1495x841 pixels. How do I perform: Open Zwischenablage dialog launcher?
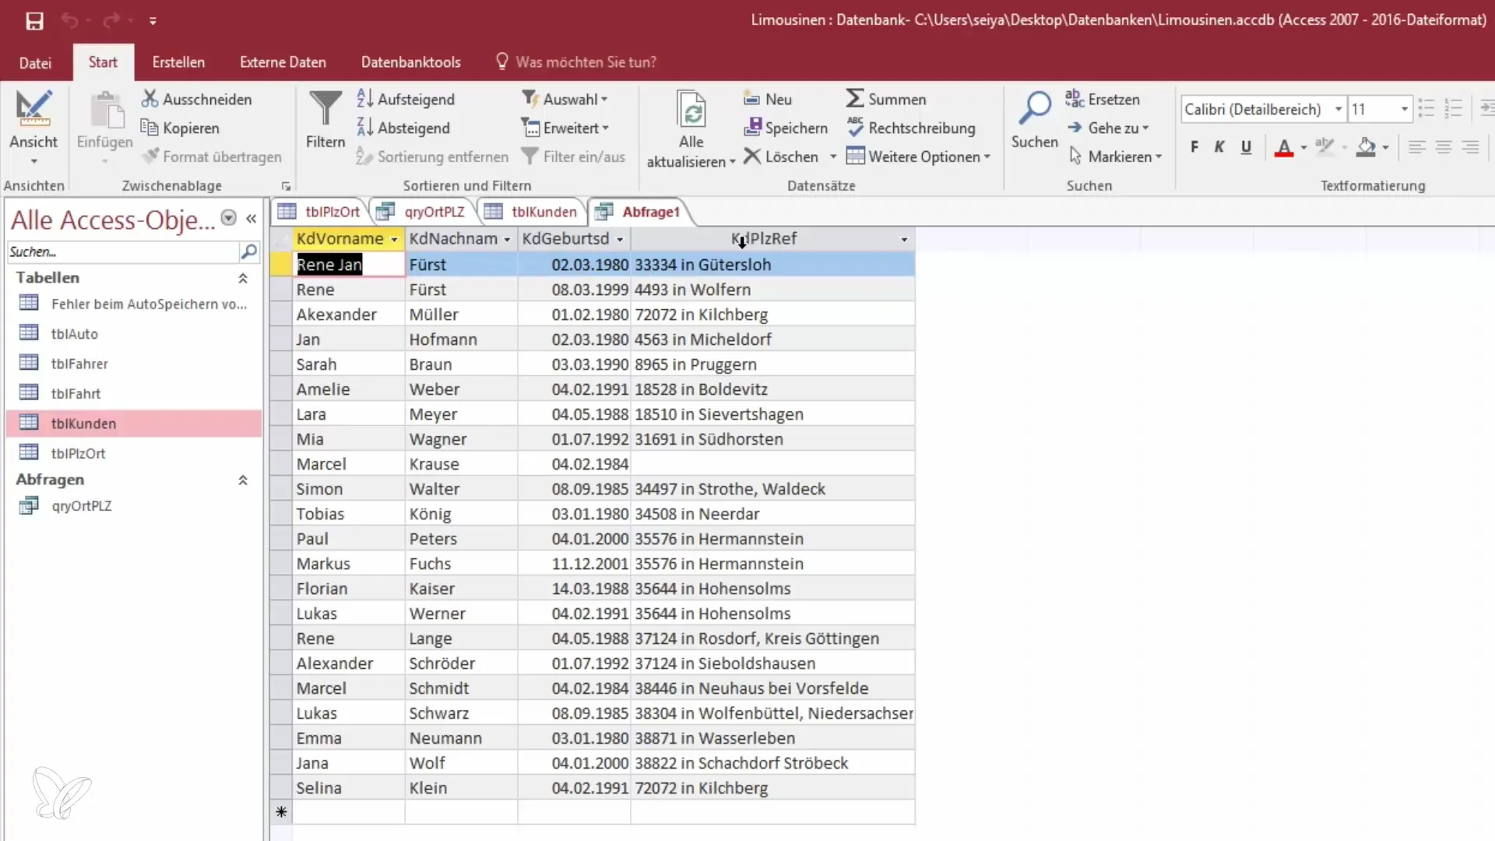286,186
